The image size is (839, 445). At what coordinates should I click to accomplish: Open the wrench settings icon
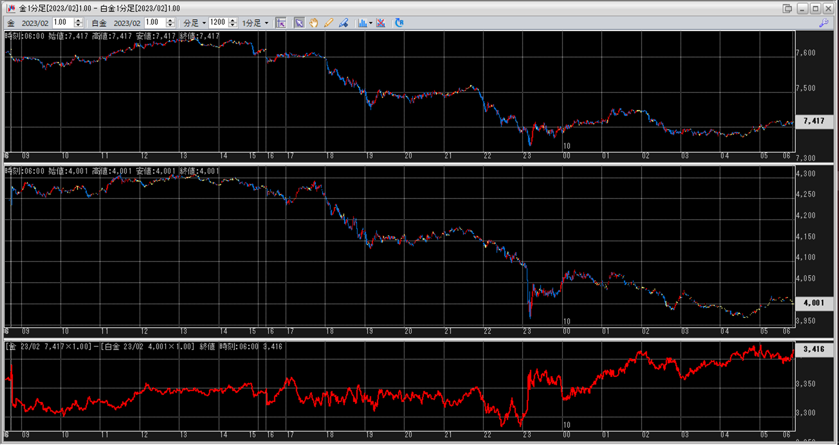pos(823,23)
